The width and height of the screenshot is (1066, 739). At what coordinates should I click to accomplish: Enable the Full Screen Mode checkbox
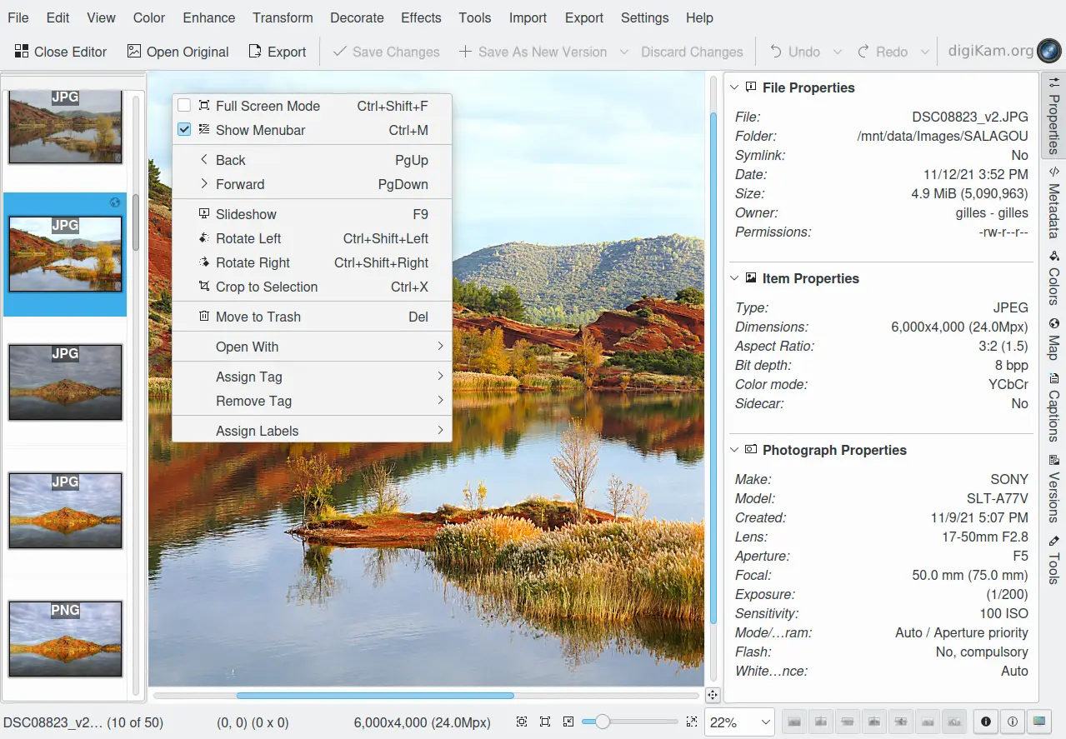tap(184, 106)
